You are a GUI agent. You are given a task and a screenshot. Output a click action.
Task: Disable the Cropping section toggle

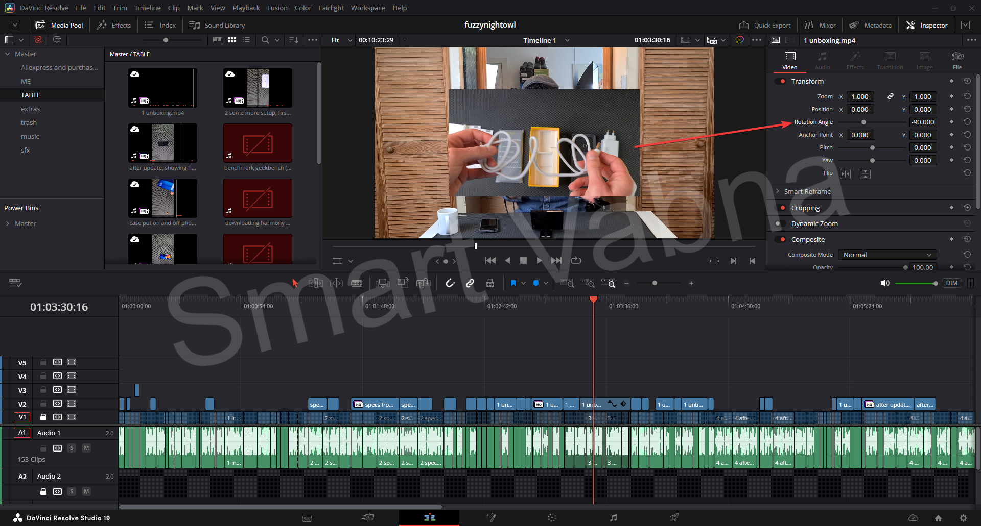click(x=781, y=208)
